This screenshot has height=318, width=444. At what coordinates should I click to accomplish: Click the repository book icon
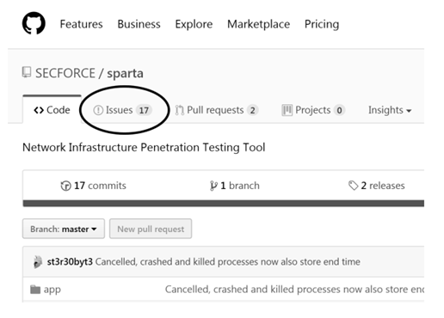[27, 72]
